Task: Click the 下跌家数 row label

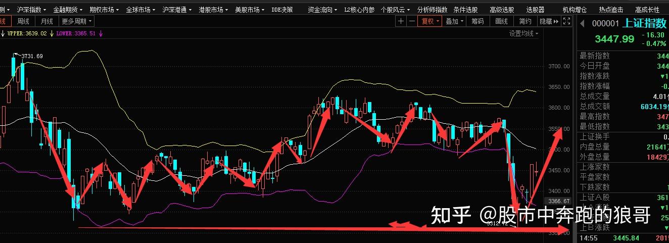Action: [595, 187]
